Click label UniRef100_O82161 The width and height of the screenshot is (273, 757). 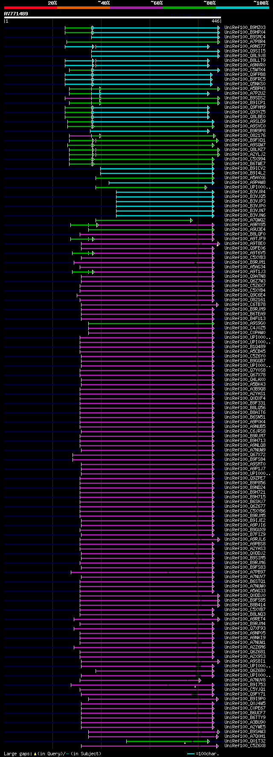click(245, 300)
